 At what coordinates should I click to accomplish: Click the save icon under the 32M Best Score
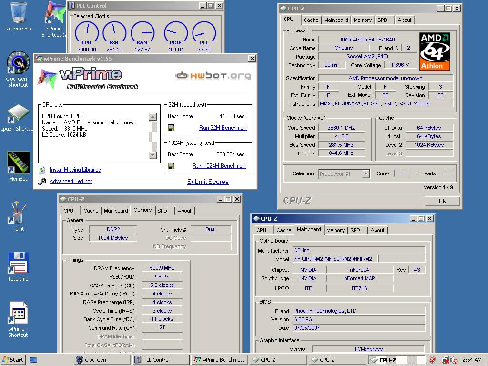171,128
